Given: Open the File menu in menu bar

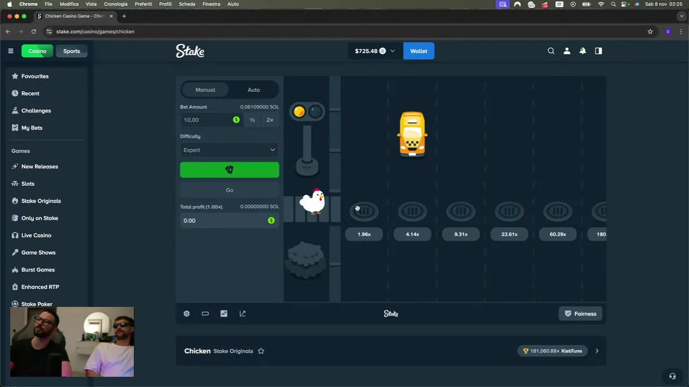Looking at the screenshot, I should tap(48, 4).
